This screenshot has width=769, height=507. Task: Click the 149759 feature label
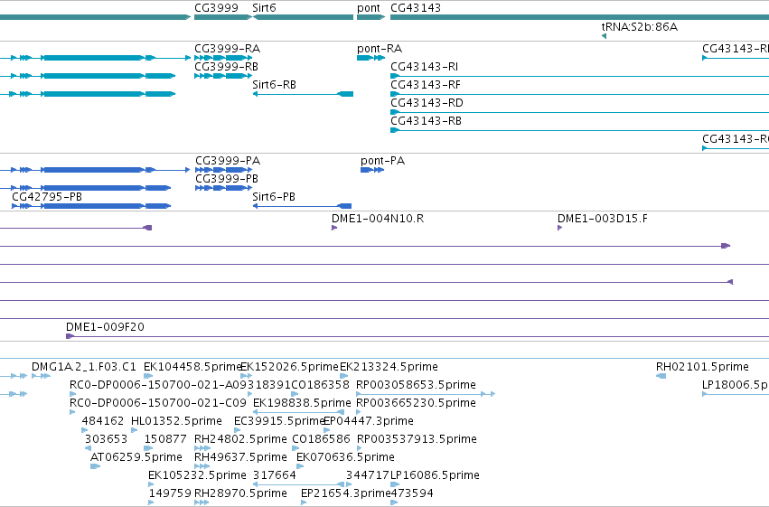point(170,493)
